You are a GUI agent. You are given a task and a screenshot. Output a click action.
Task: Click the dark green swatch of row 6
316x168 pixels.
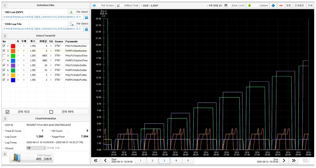(13, 70)
